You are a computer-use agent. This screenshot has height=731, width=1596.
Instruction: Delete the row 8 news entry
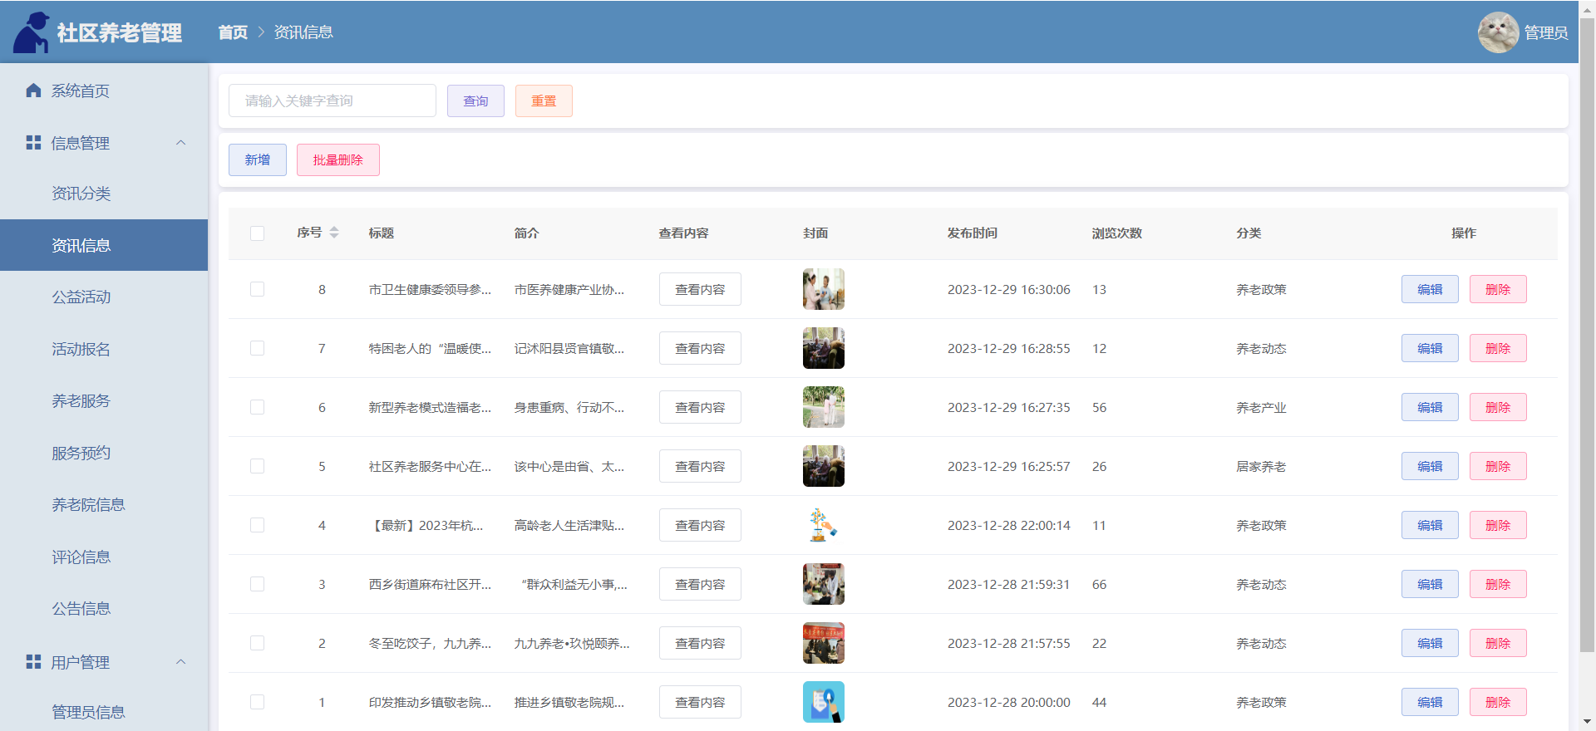point(1498,289)
